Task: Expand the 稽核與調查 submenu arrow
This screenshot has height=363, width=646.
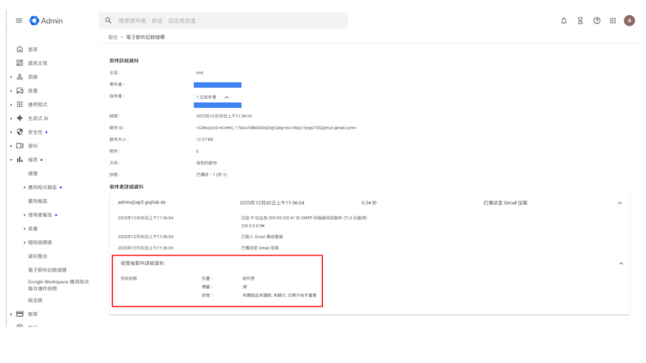Action: 25,243
